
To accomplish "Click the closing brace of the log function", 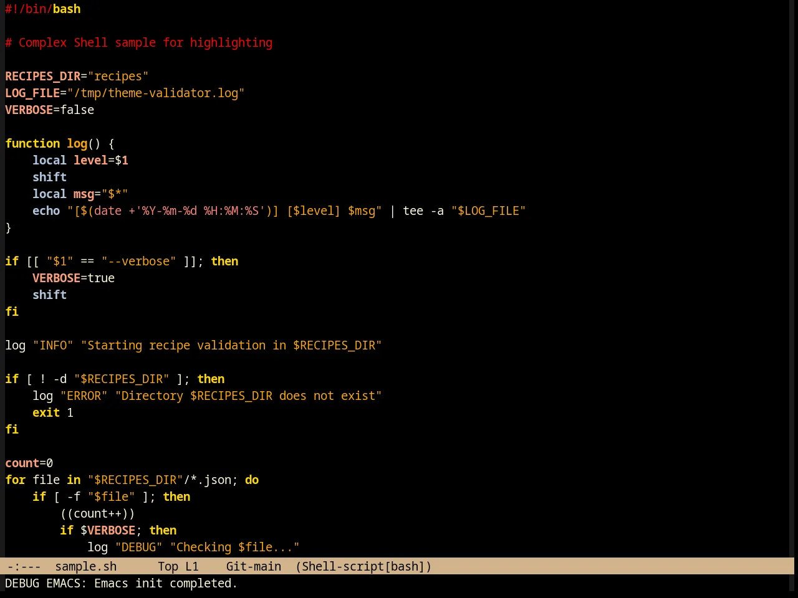I will (x=8, y=227).
